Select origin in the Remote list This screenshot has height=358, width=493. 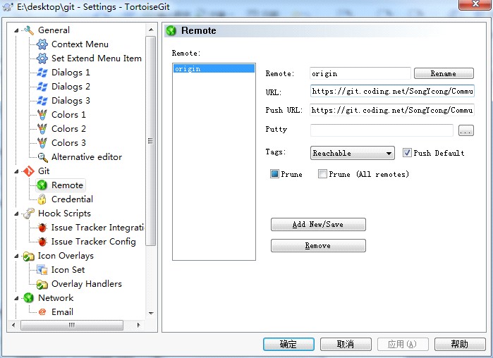point(214,69)
